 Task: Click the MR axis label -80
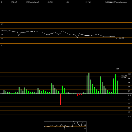[x=129, y=112]
